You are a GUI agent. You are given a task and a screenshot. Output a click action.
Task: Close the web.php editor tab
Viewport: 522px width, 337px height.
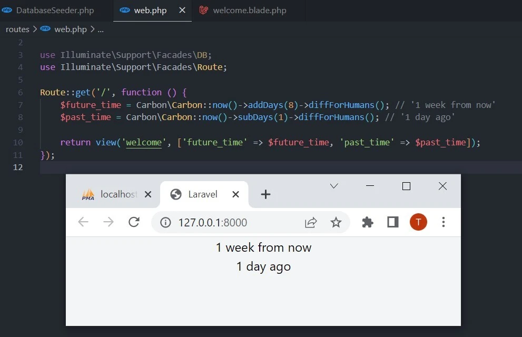182,11
